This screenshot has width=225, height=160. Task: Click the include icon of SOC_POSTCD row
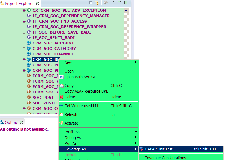[29, 103]
